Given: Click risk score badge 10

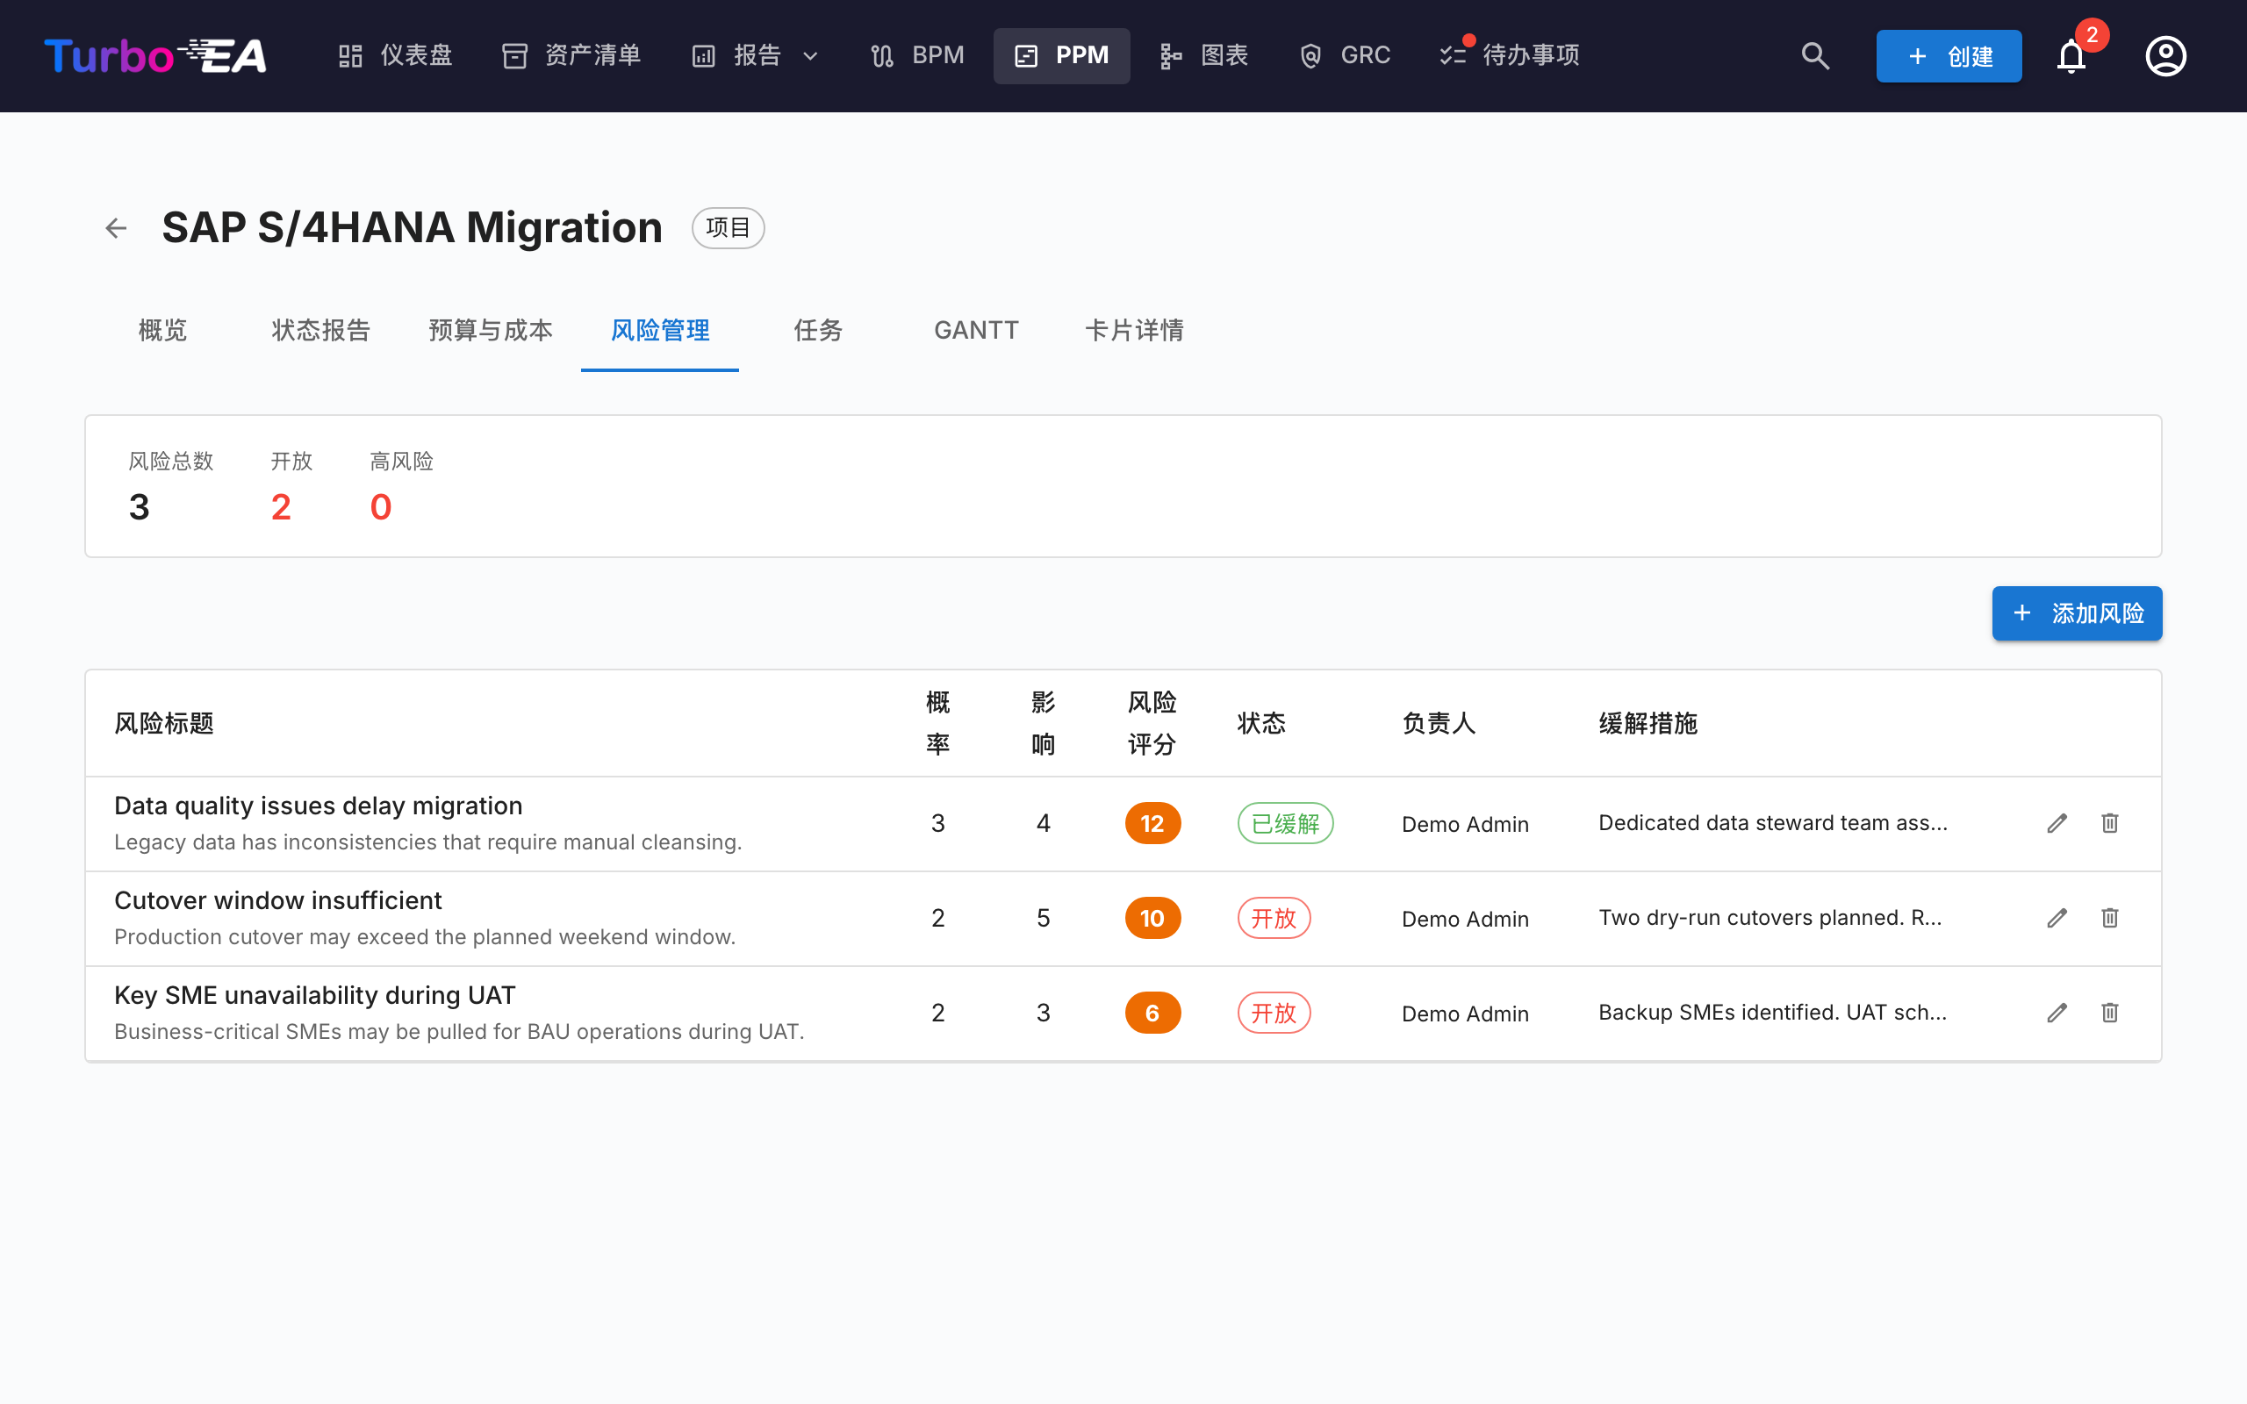Looking at the screenshot, I should pyautogui.click(x=1152, y=919).
